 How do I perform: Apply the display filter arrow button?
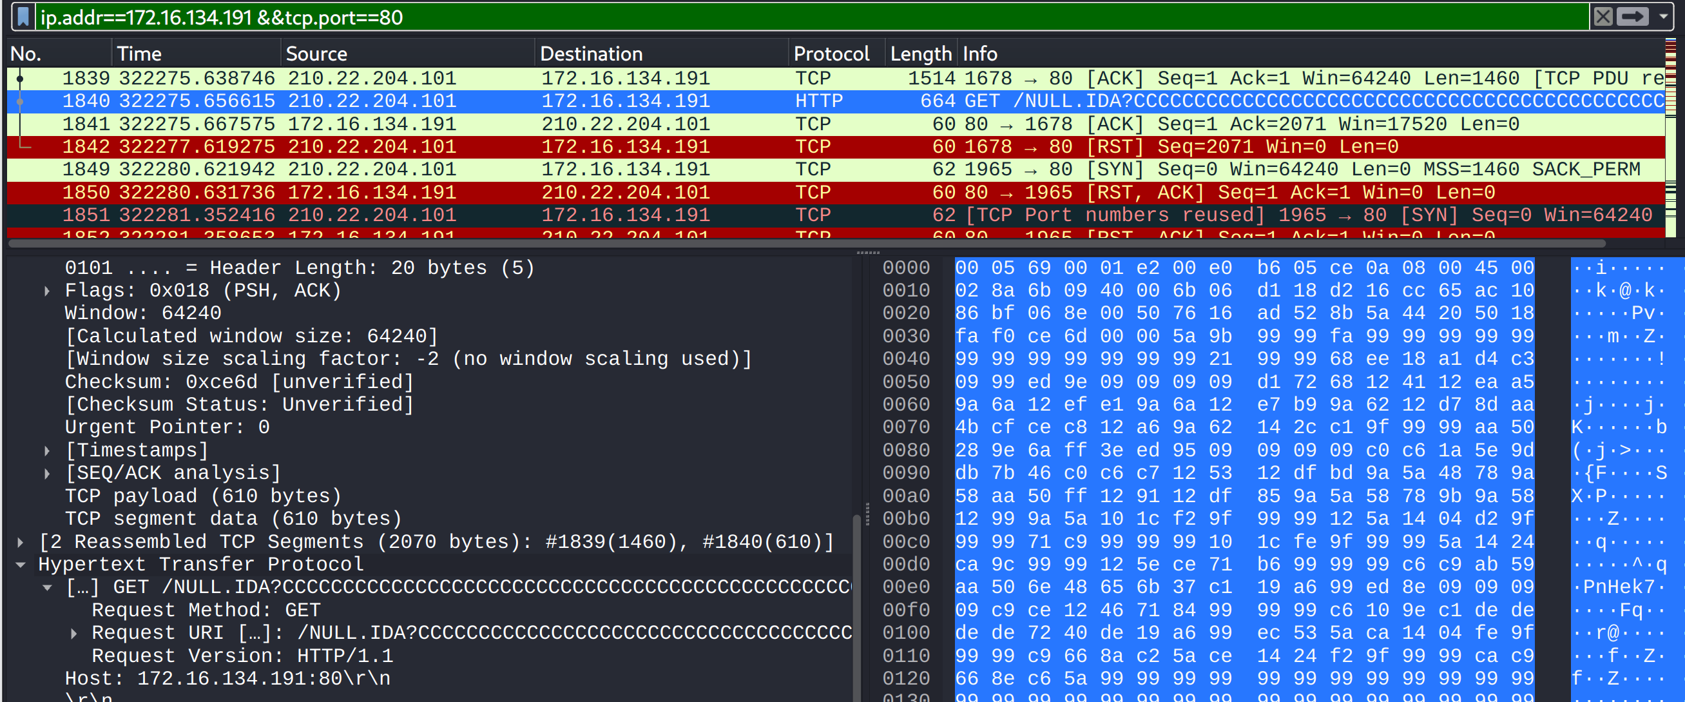pos(1633,17)
